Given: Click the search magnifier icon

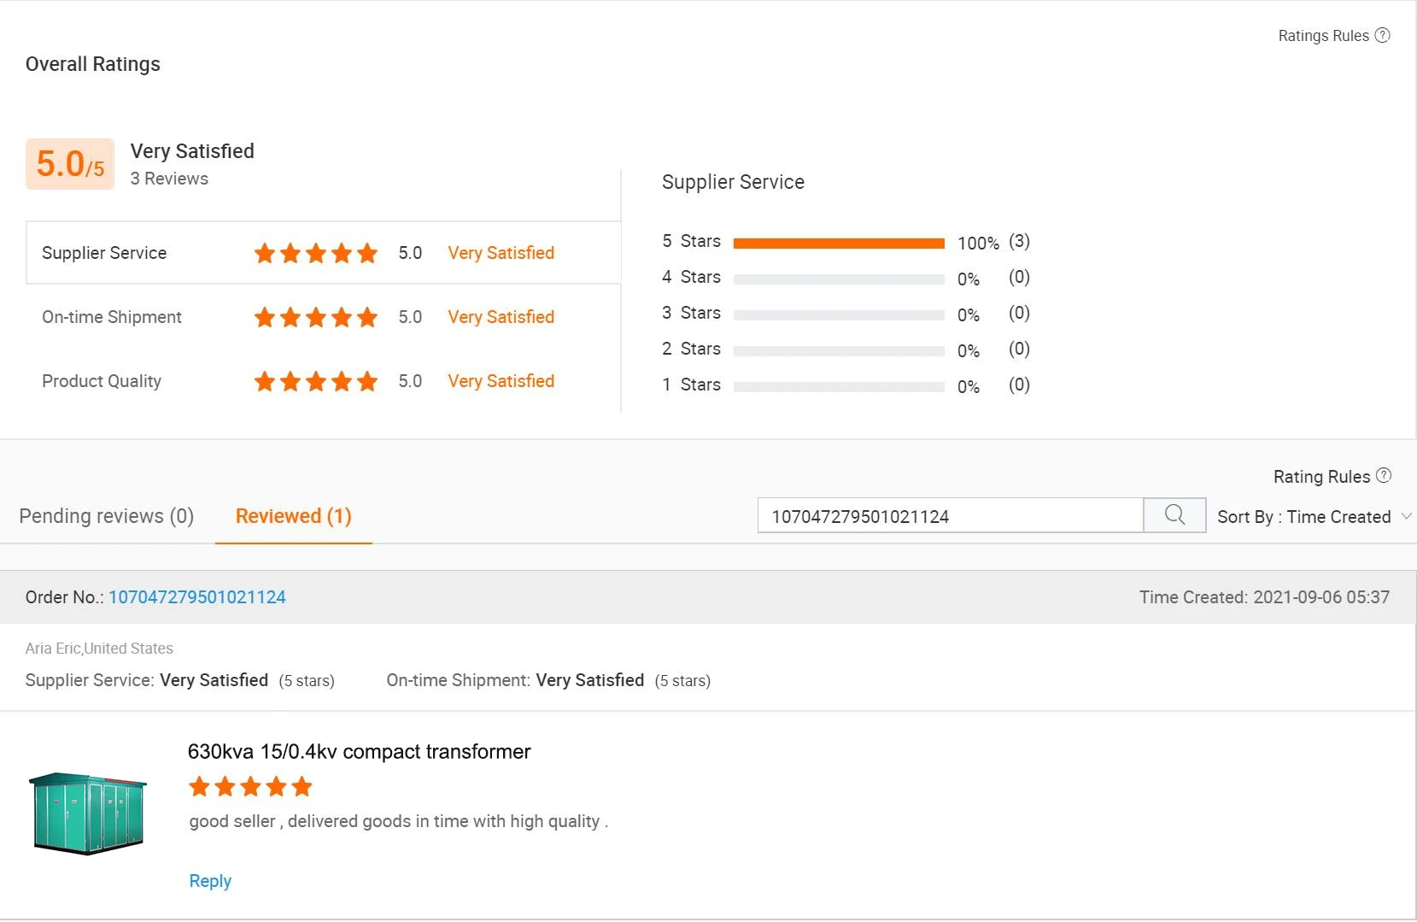Looking at the screenshot, I should (x=1174, y=515).
